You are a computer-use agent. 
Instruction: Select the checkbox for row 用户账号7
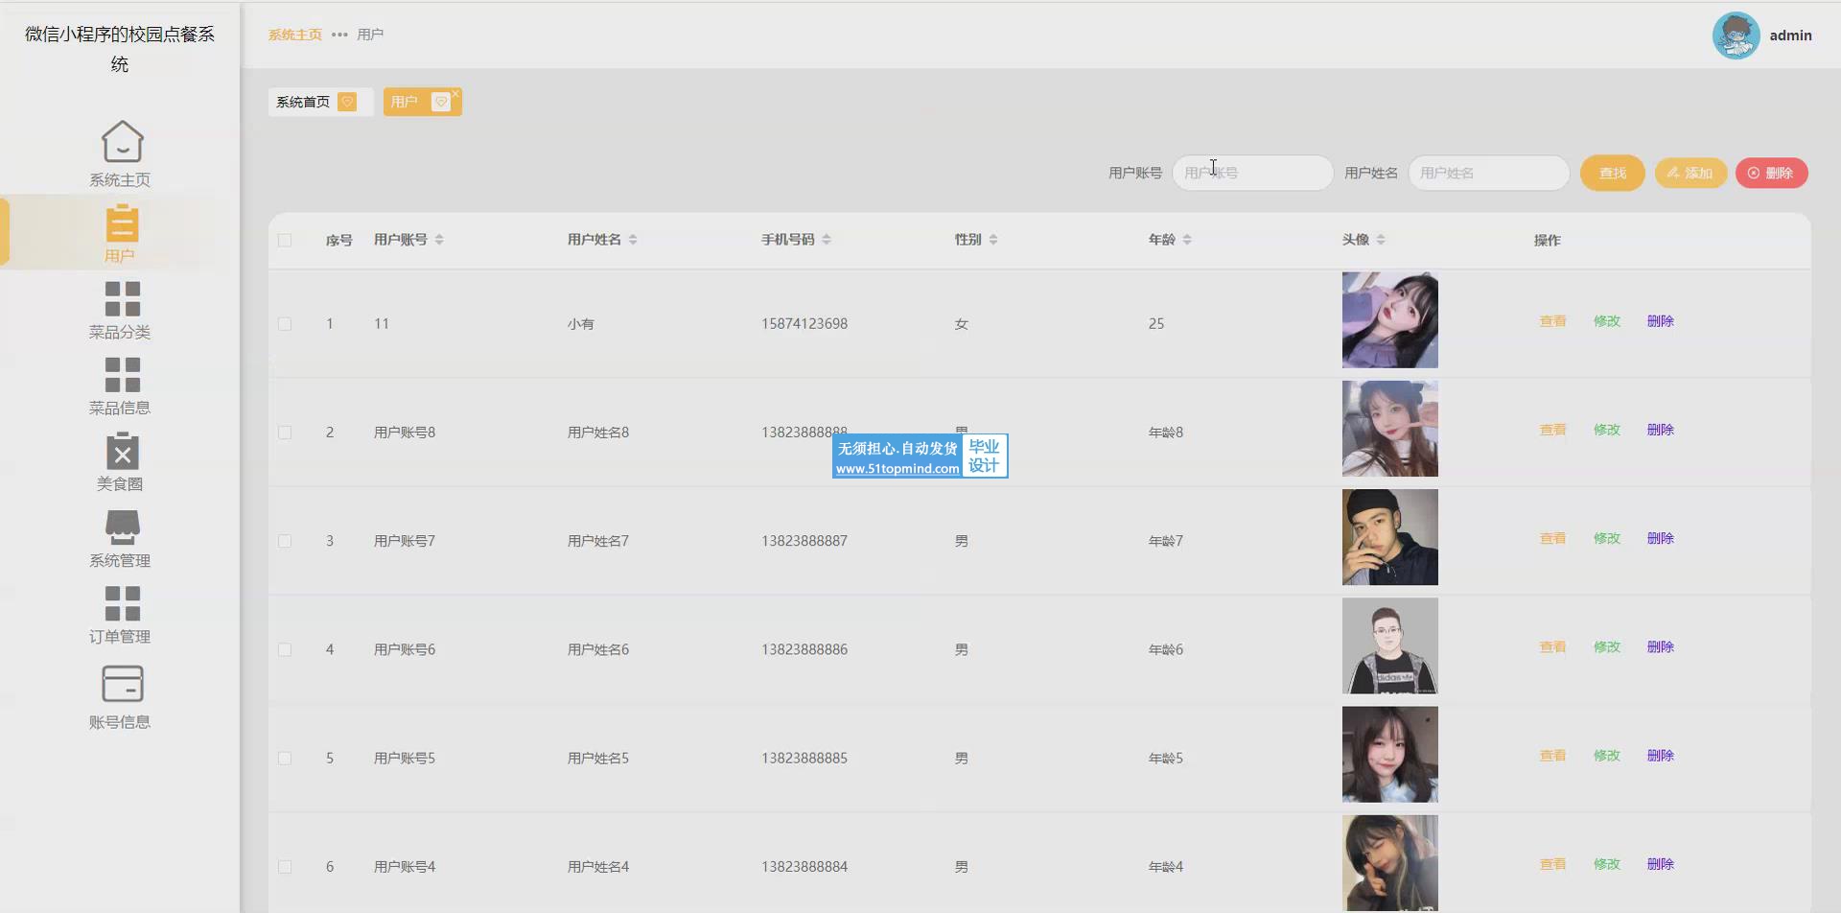click(285, 541)
